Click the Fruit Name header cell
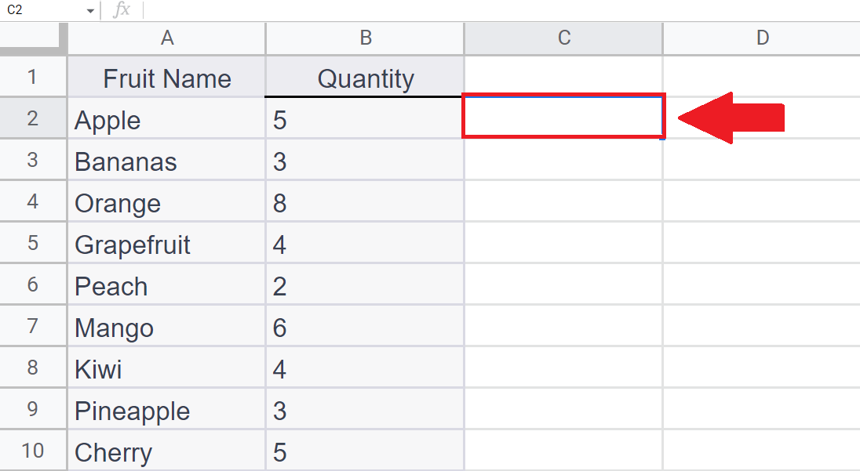 coord(166,77)
